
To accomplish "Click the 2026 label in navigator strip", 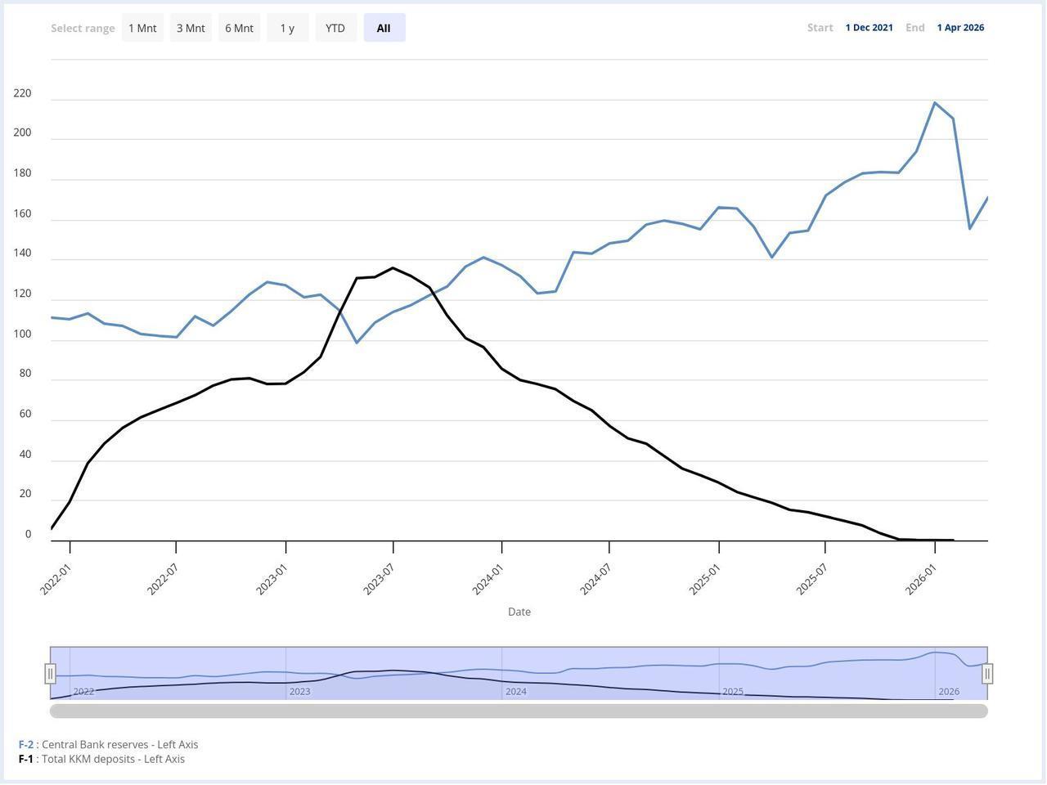I will [x=948, y=691].
